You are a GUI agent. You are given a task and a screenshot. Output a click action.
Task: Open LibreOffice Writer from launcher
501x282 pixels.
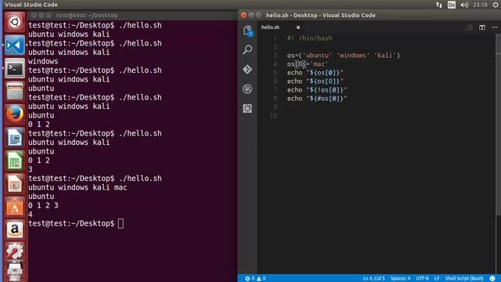coord(14,138)
